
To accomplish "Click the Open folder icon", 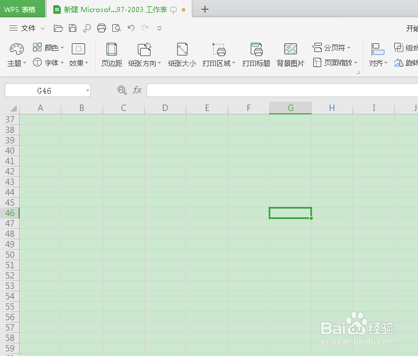I will click(x=58, y=28).
